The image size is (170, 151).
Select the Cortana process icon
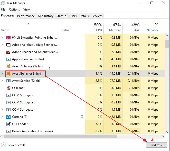click(8, 117)
